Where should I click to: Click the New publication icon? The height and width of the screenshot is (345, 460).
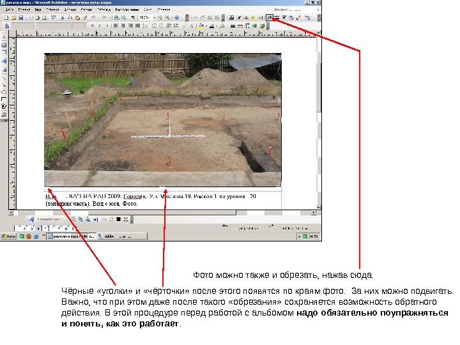click(6, 18)
